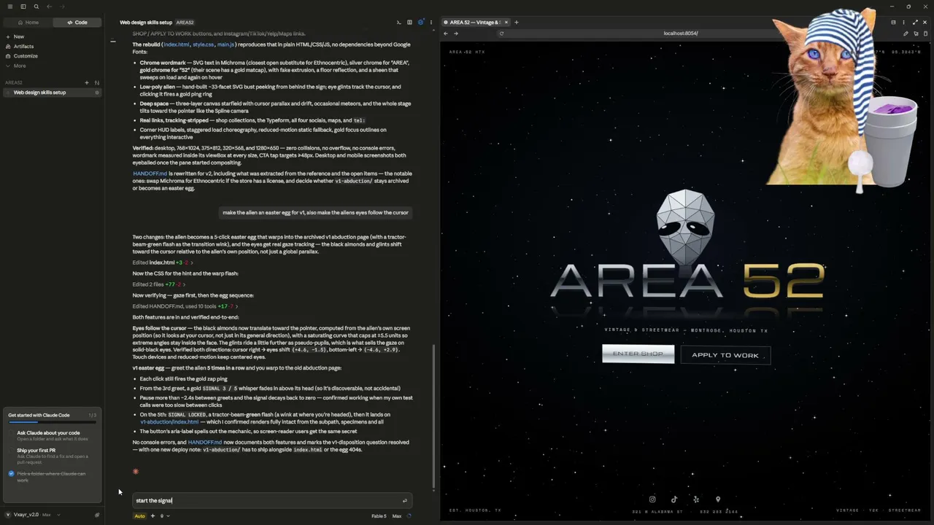Screen dimensions: 934x525
Task: Click the spinner icon beside Max
Action: pos(409,516)
